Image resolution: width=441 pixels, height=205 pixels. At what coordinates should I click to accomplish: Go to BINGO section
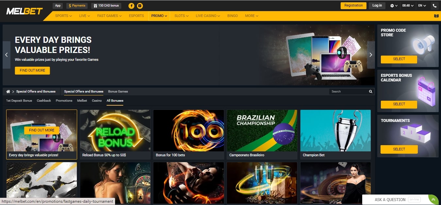pos(232,16)
